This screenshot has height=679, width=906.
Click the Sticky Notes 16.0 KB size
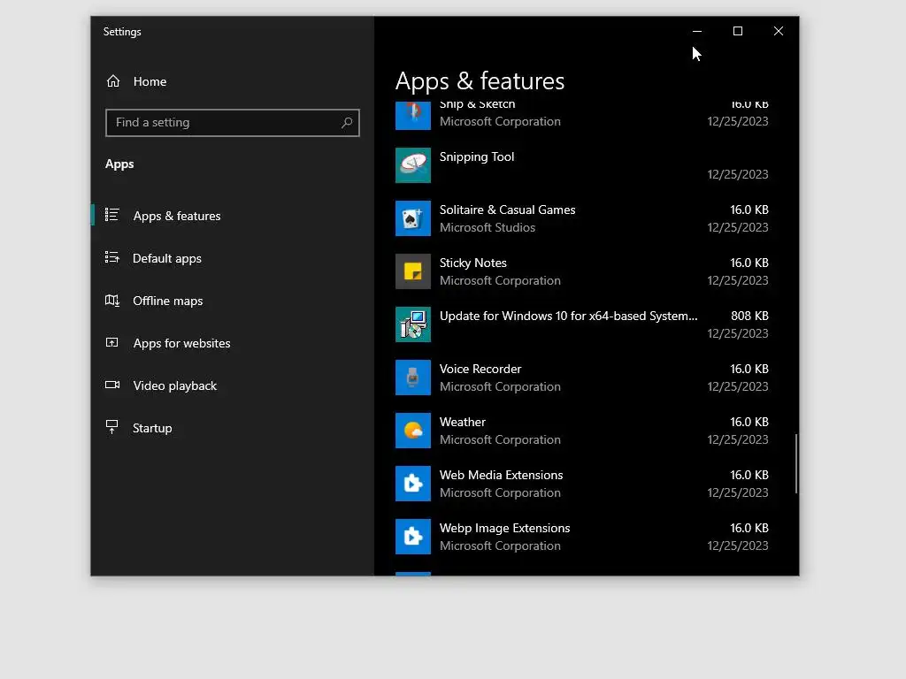(x=749, y=263)
